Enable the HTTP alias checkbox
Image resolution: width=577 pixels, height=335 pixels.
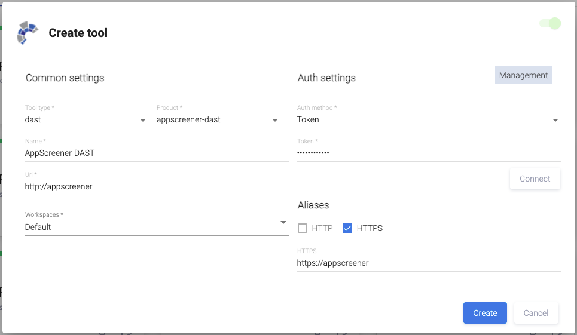point(303,228)
